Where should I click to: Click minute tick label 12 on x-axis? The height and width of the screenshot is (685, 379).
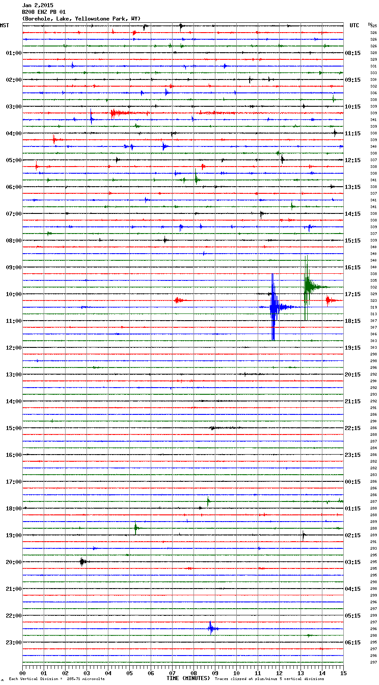click(x=279, y=673)
